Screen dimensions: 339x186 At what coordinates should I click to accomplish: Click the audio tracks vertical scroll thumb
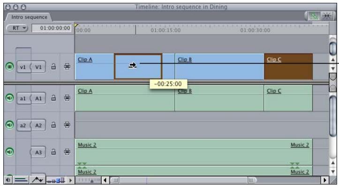[x=333, y=116]
